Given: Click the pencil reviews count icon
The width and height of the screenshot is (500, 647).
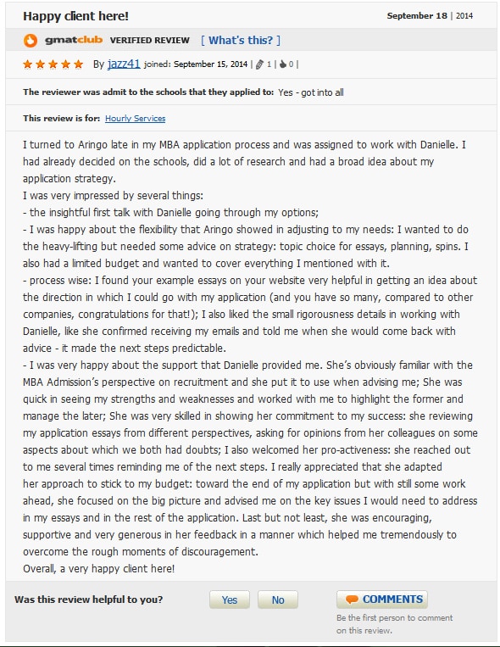Looking at the screenshot, I should (x=259, y=64).
